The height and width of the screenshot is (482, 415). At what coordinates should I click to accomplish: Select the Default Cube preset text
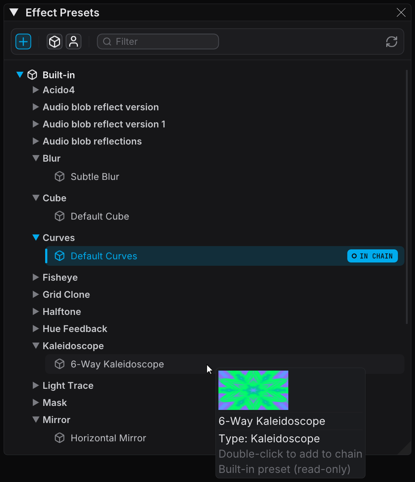[100, 216]
